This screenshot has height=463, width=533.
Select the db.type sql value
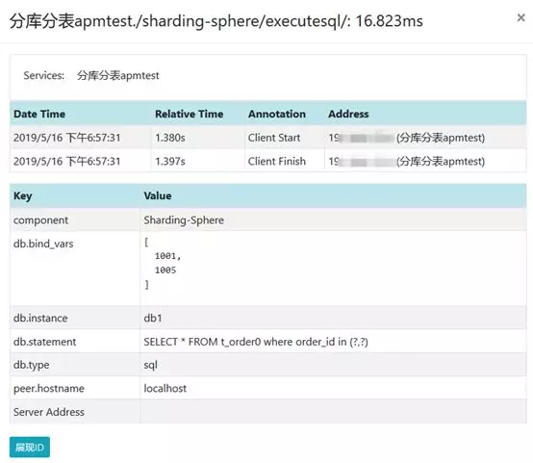coord(151,365)
